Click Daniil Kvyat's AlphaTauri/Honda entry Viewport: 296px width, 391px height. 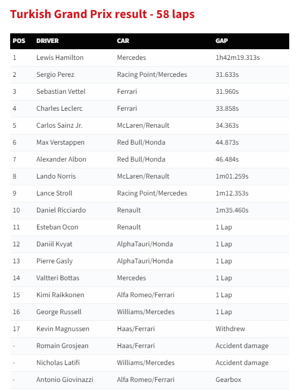[145, 244]
